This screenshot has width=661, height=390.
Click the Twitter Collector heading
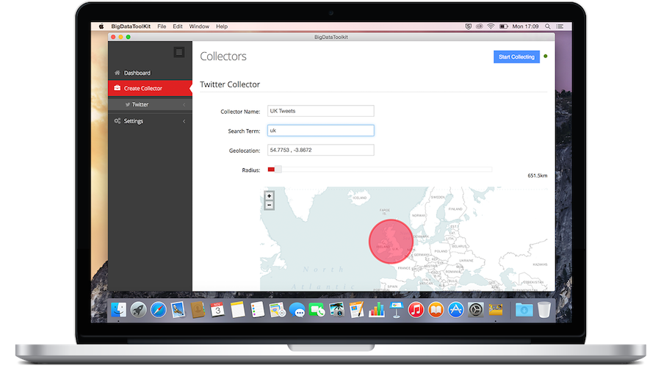[x=230, y=84]
